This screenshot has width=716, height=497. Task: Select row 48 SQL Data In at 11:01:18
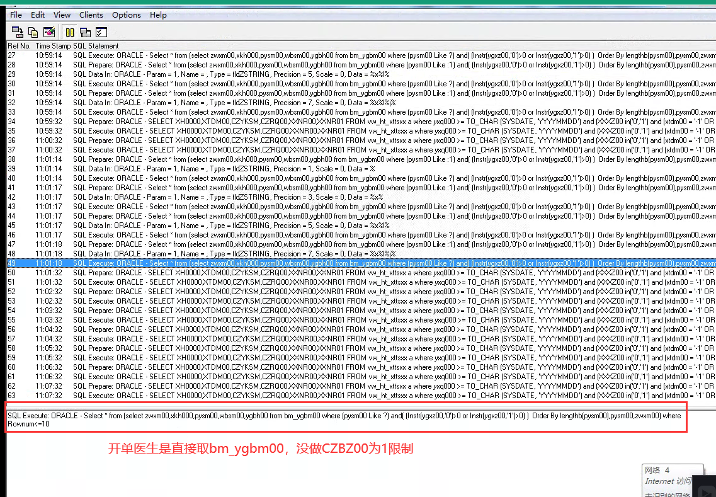click(x=361, y=253)
